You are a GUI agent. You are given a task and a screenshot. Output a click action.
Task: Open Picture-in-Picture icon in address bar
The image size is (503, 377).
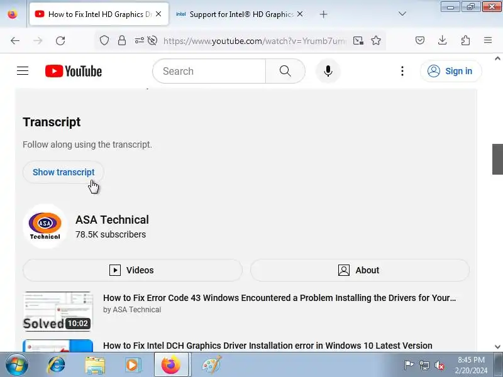point(358,41)
